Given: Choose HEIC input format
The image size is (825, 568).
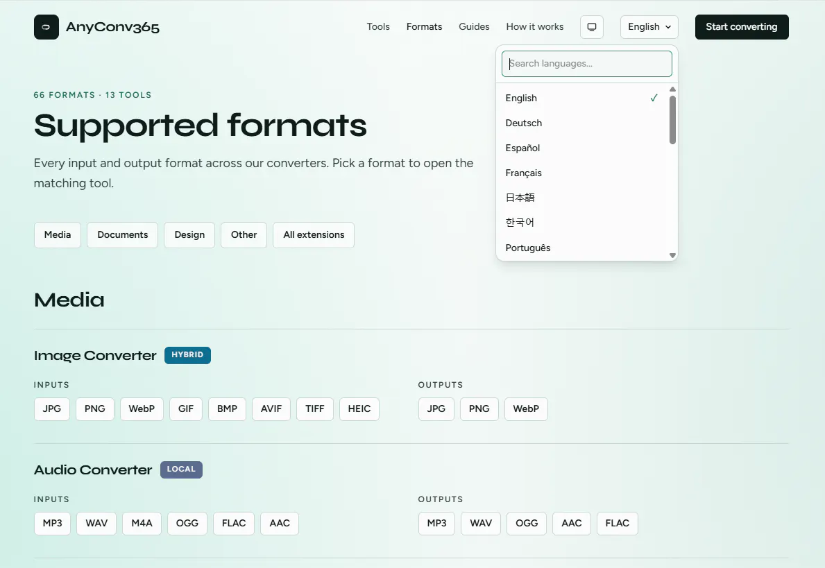Looking at the screenshot, I should coord(359,409).
